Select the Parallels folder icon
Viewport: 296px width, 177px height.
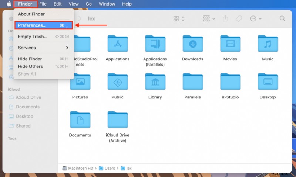(x=193, y=81)
